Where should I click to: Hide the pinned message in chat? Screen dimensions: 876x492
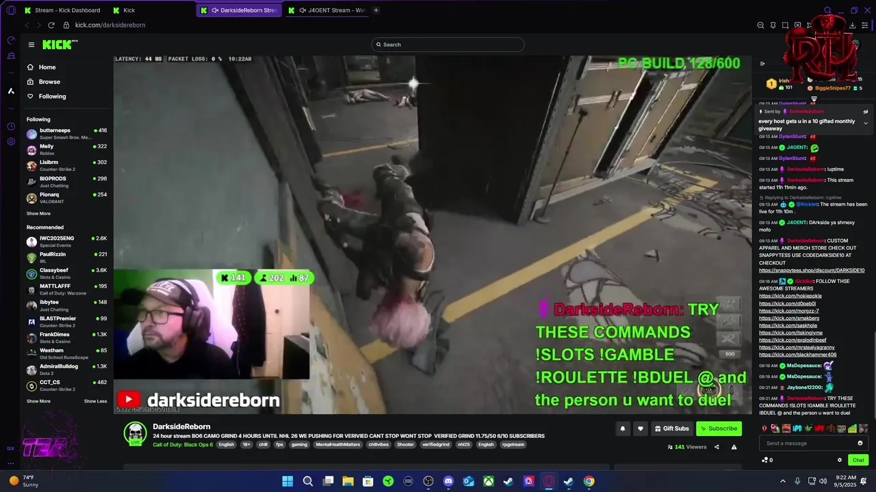click(x=865, y=111)
